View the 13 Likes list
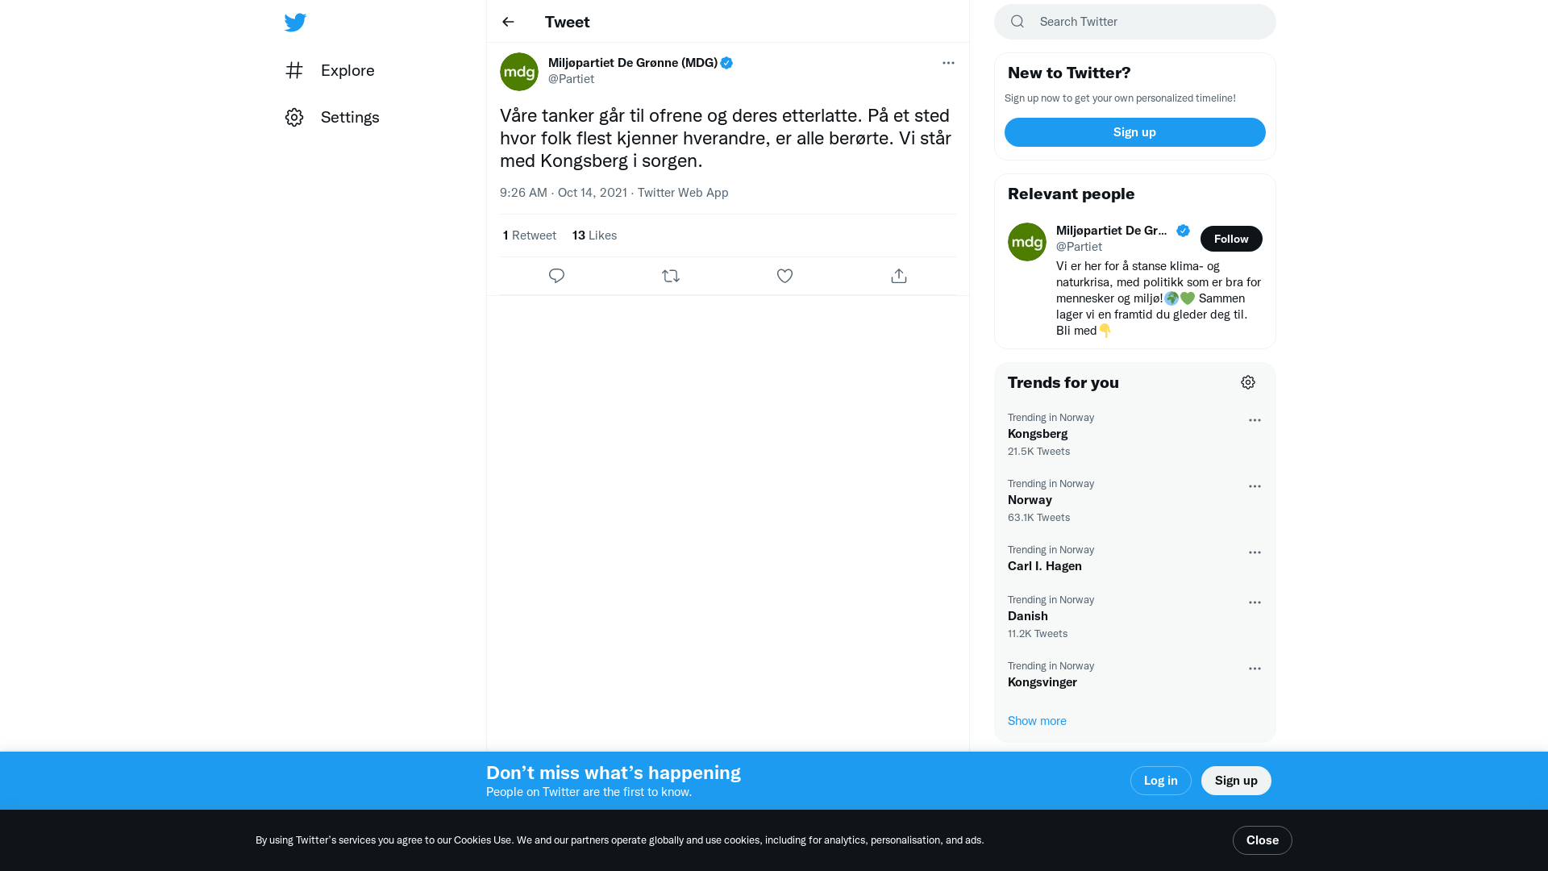1548x871 pixels. click(x=594, y=235)
